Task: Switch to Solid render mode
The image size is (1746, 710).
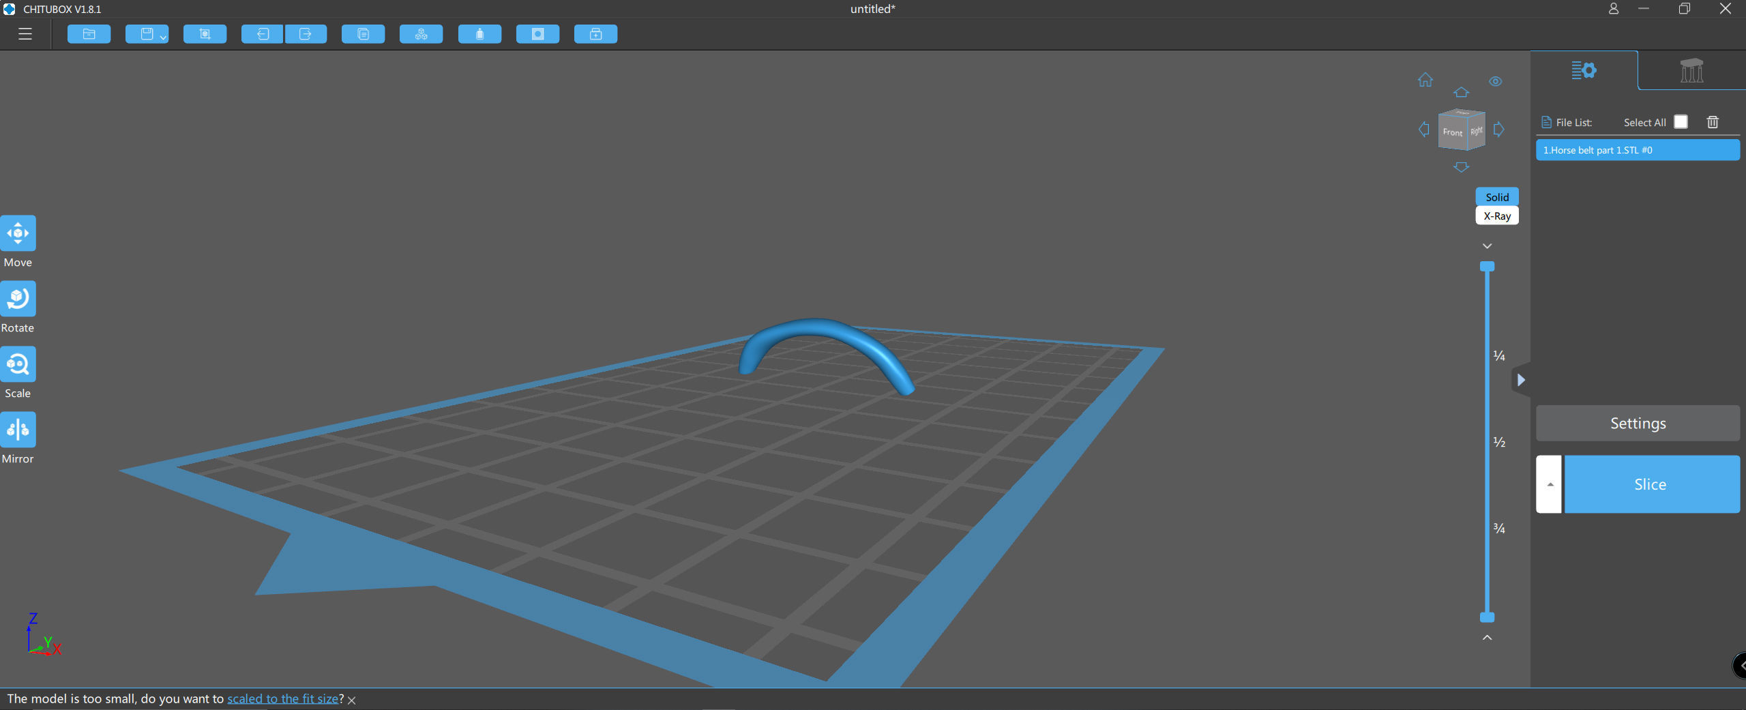Action: coord(1497,196)
